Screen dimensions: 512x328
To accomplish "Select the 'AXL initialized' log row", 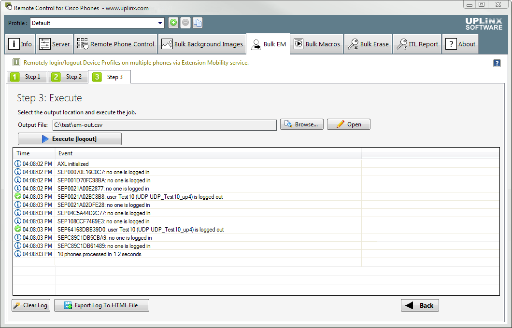I will click(x=256, y=164).
